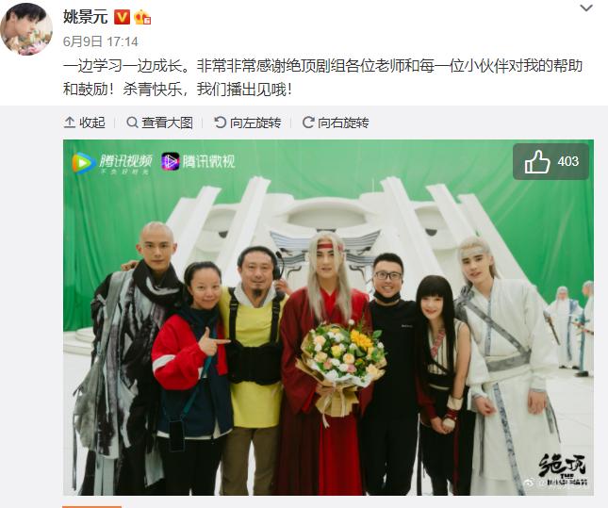This screenshot has height=508, width=608.
Task: Click the 403 like count
Action: pos(568,161)
